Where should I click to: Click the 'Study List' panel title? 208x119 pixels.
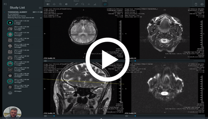pos(17,8)
